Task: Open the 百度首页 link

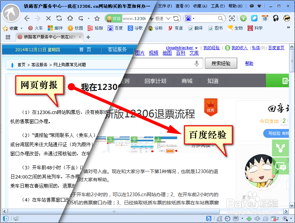Action: pos(276,48)
